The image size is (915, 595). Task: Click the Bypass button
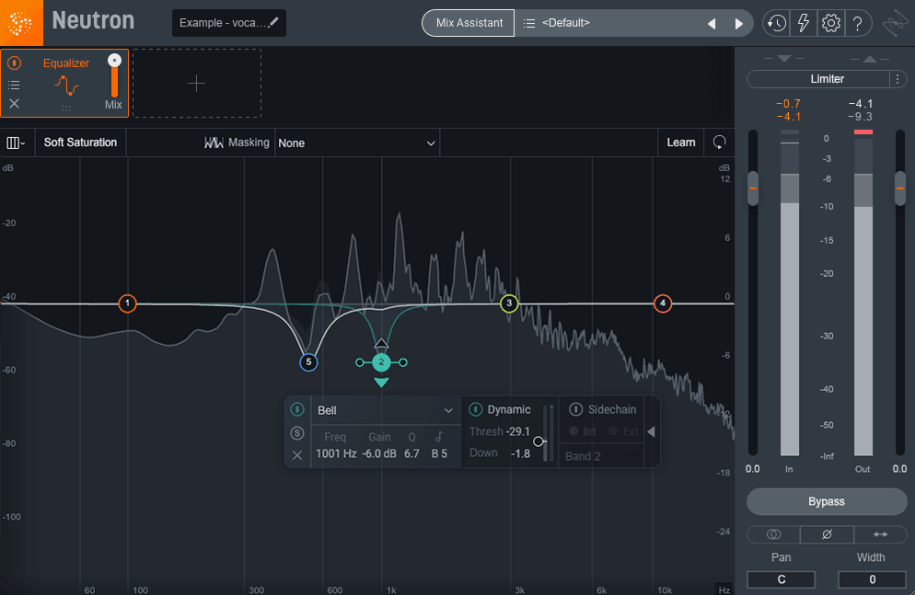click(827, 502)
